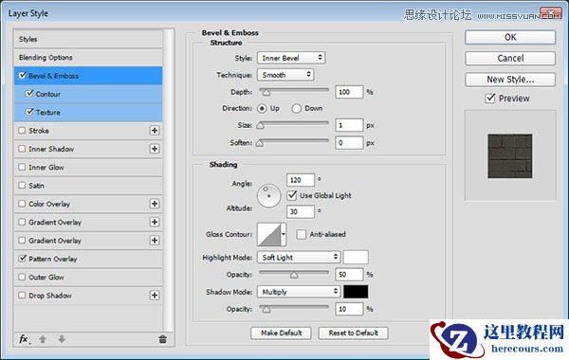Open the white Highlight color swatch
The height and width of the screenshot is (360, 569).
(356, 257)
